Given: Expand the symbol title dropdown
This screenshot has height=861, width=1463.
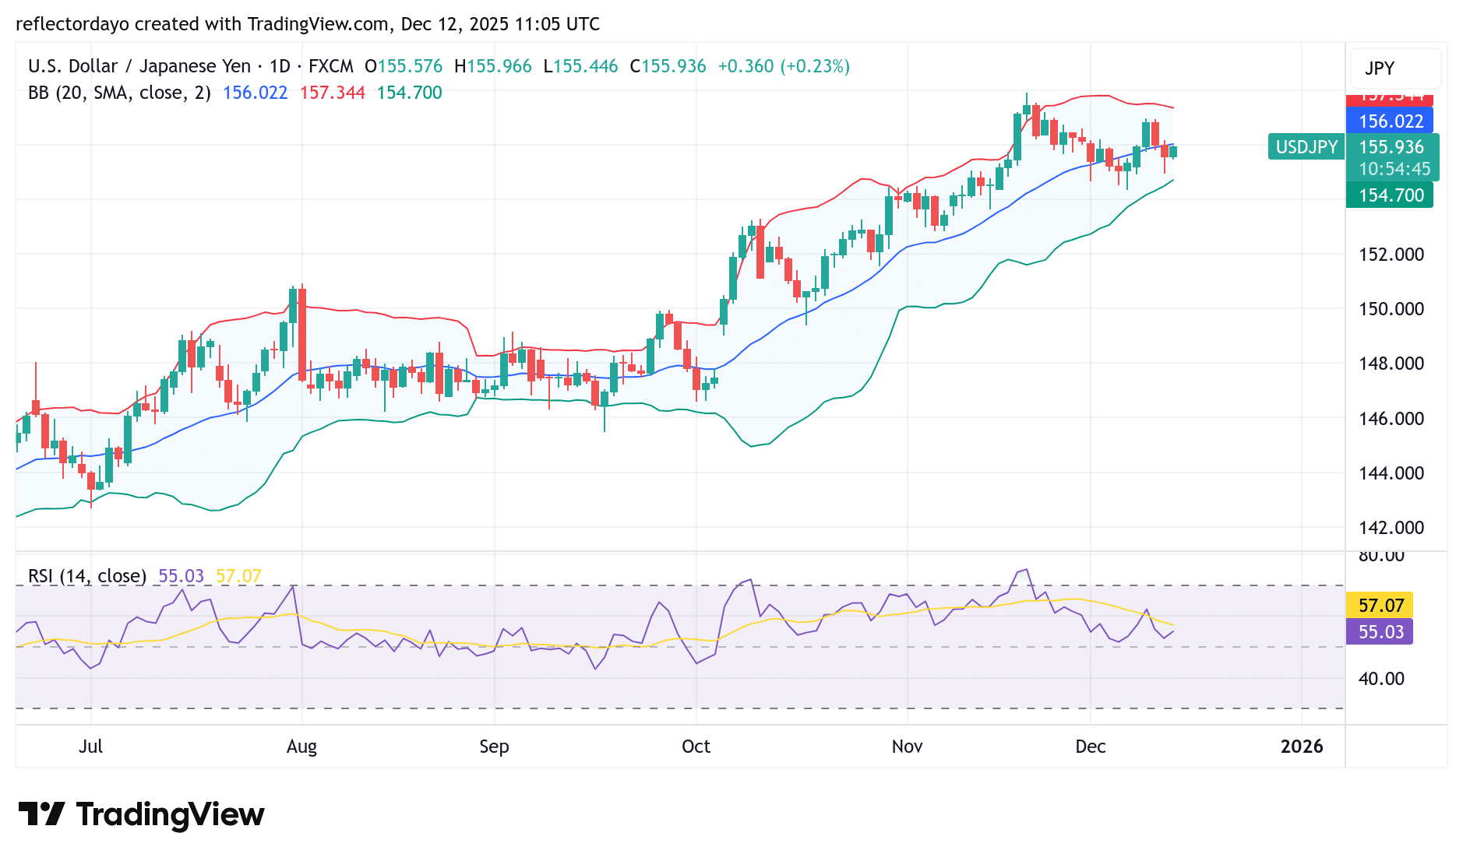Looking at the screenshot, I should tap(140, 66).
